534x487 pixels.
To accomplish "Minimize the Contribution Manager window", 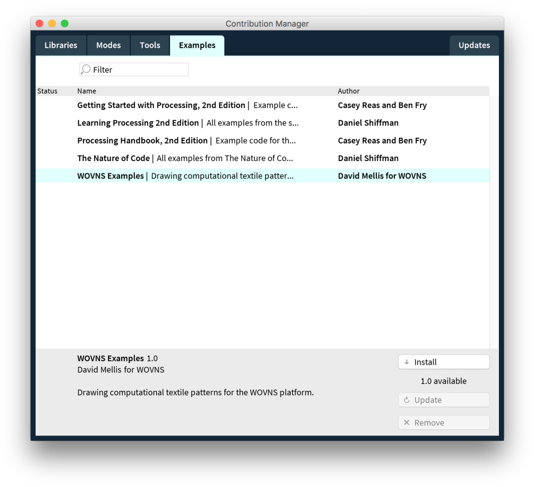I will pos(52,23).
